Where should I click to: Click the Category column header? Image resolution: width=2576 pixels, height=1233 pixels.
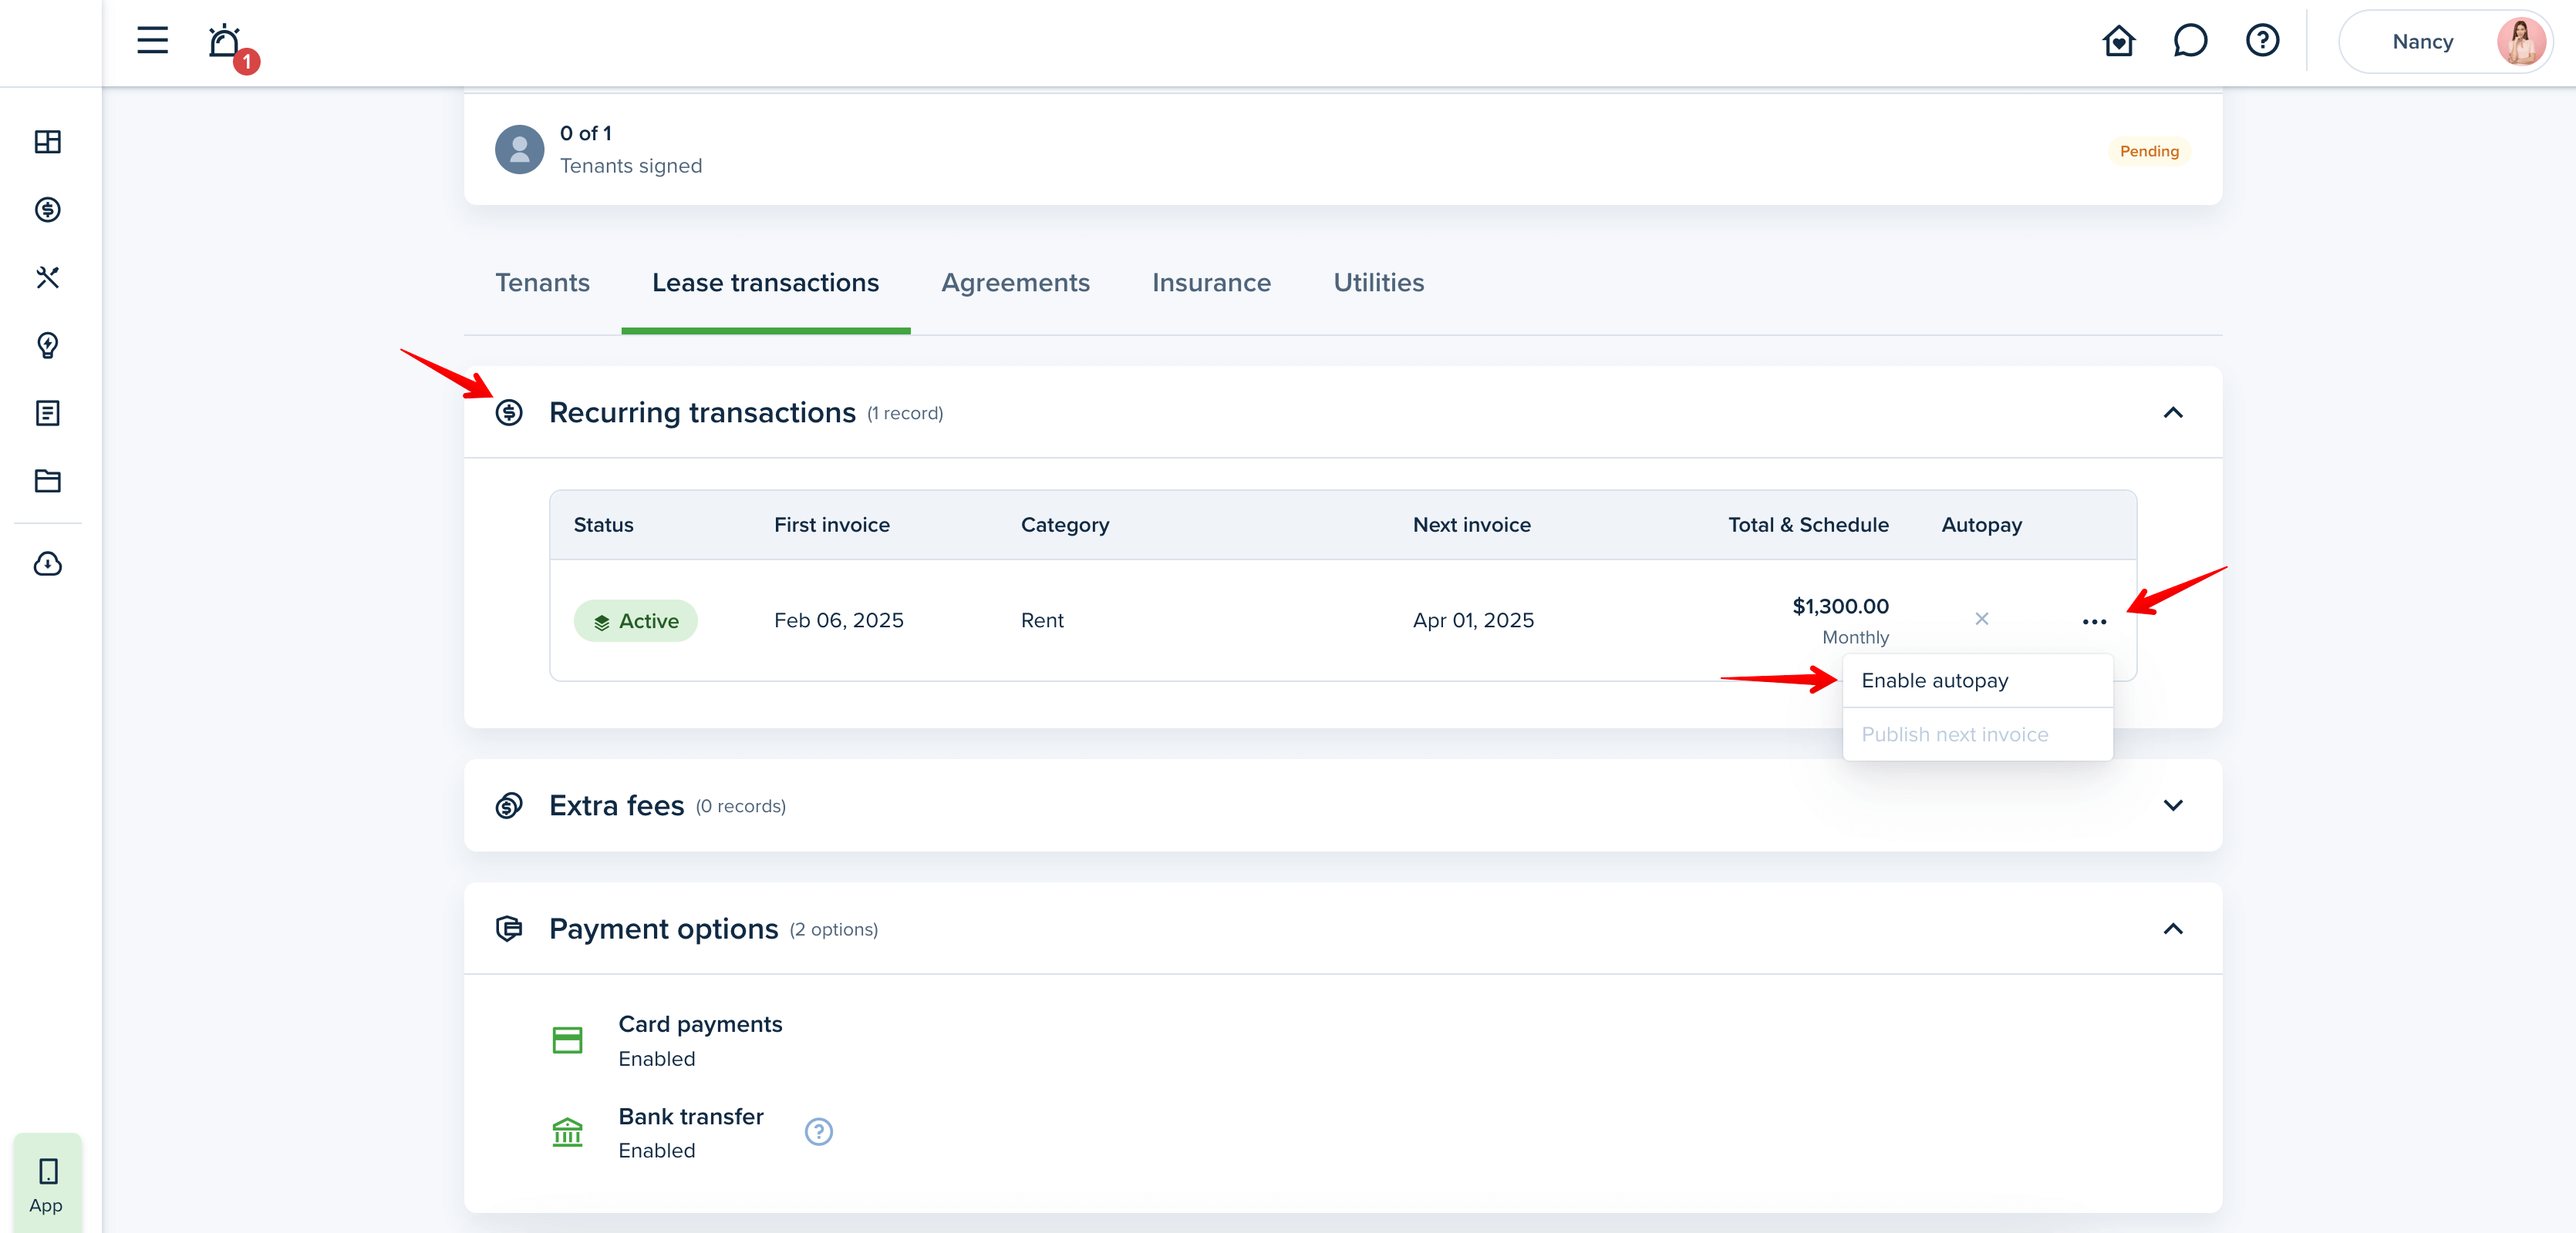pos(1065,526)
